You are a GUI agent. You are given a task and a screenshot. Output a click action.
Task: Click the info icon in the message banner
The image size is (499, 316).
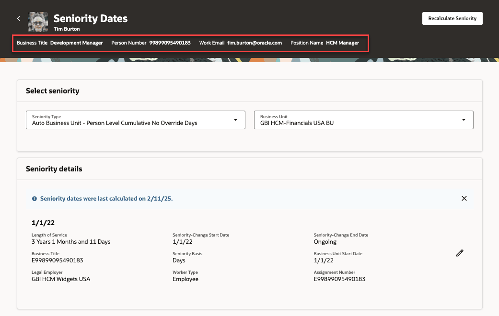(x=35, y=199)
